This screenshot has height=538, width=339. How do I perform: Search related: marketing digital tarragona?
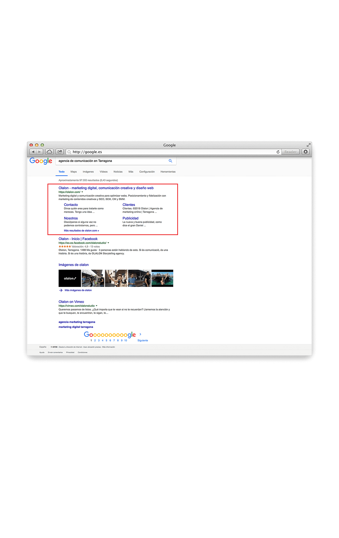76,327
